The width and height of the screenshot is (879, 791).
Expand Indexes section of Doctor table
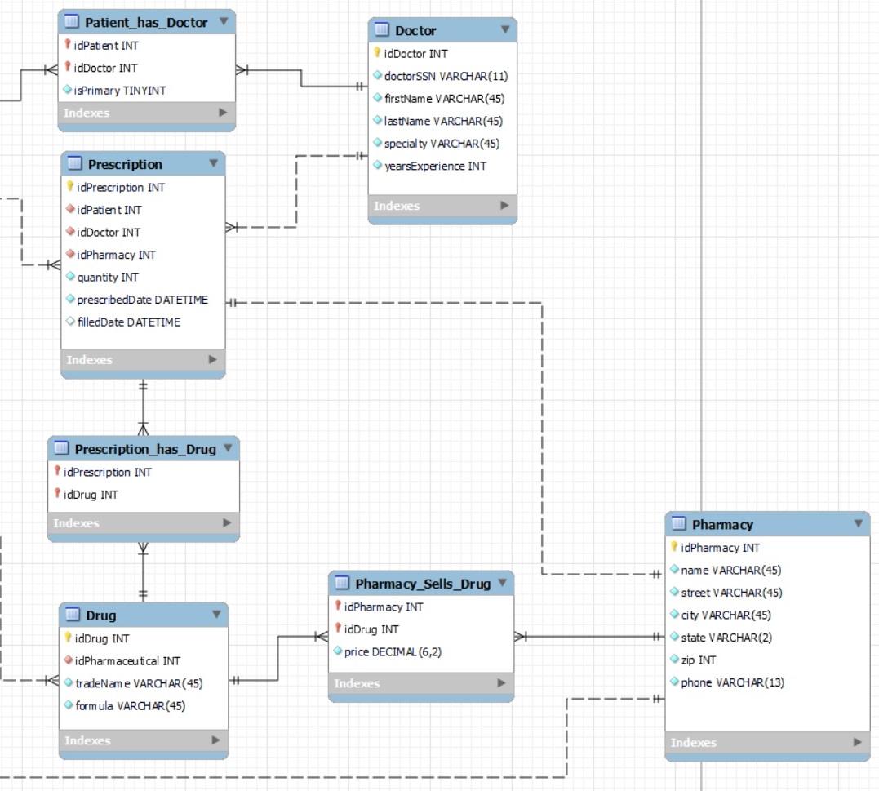tap(504, 205)
